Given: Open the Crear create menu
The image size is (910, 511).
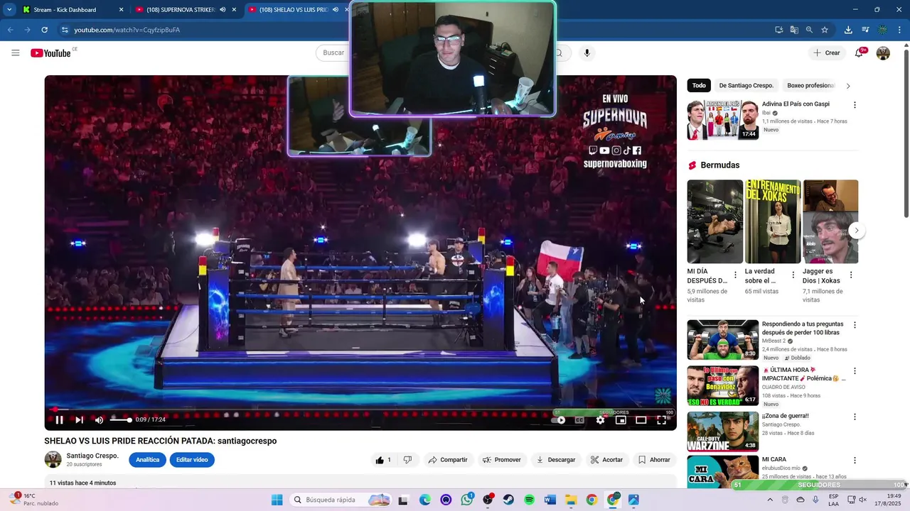Looking at the screenshot, I should [x=827, y=53].
